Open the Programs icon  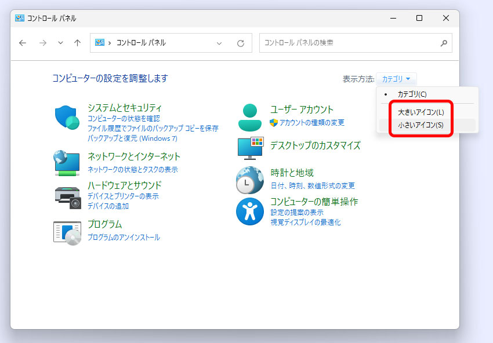(67, 232)
